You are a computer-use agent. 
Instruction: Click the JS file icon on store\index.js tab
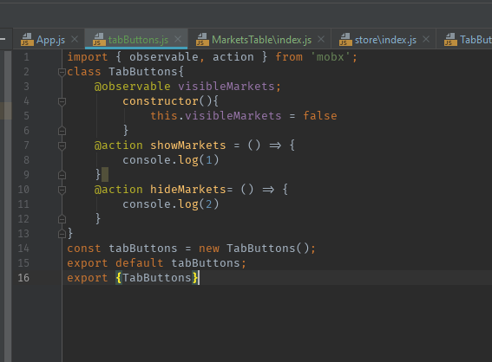345,40
